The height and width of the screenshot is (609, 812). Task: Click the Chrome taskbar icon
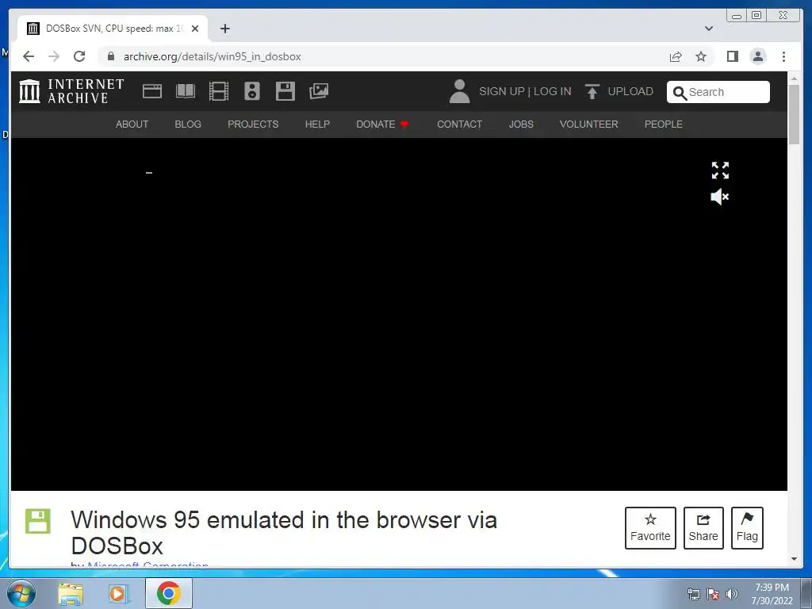(168, 593)
